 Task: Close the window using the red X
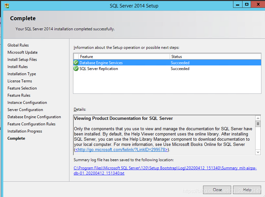pyautogui.click(x=258, y=4)
